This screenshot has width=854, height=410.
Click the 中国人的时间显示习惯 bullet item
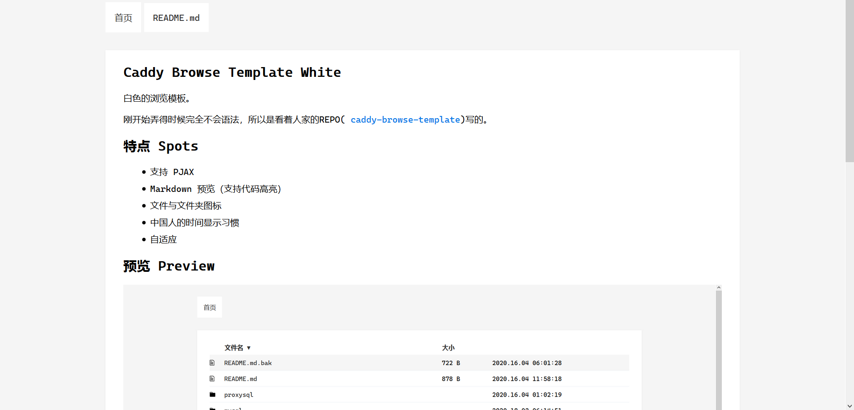pyautogui.click(x=194, y=223)
